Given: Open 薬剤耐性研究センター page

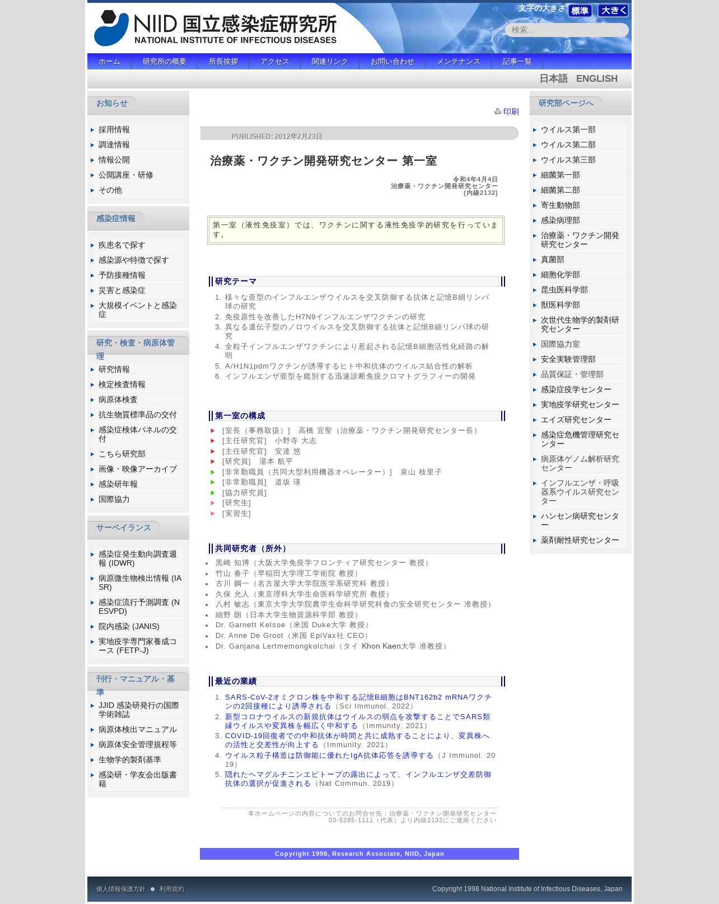Looking at the screenshot, I should (x=580, y=540).
